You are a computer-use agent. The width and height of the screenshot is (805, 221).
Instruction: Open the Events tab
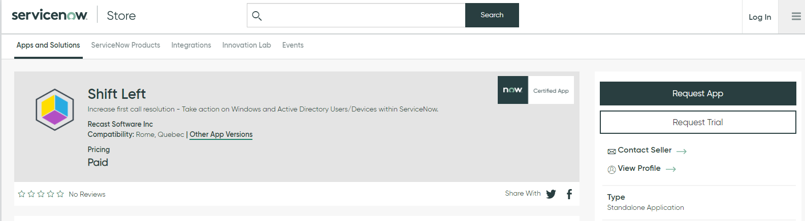(x=293, y=45)
